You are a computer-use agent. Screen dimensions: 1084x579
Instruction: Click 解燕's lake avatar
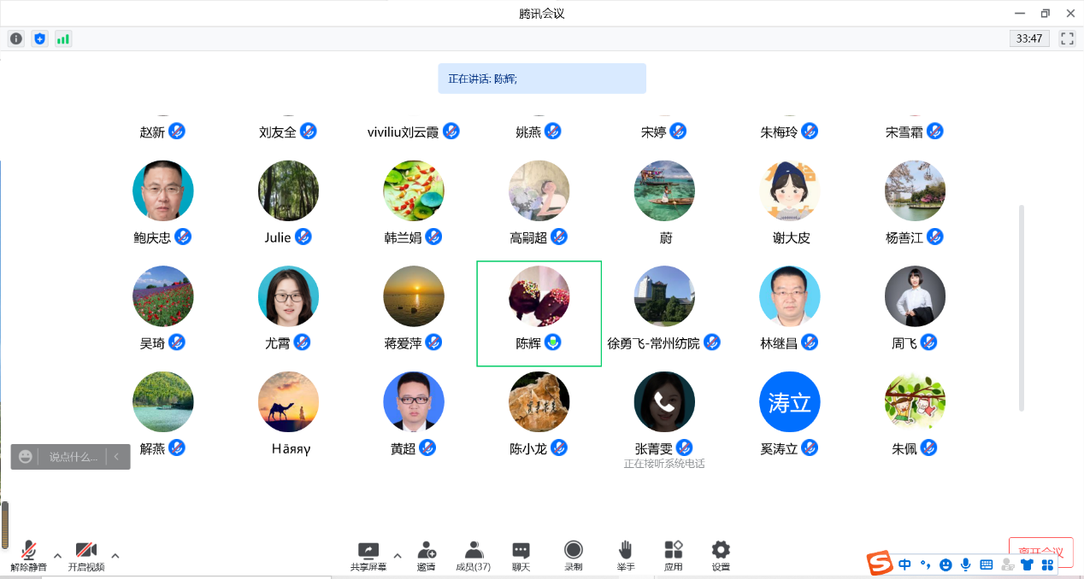(163, 401)
